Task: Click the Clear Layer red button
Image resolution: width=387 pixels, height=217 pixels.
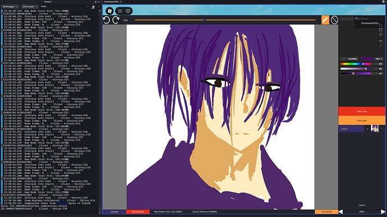Action: pos(362,112)
